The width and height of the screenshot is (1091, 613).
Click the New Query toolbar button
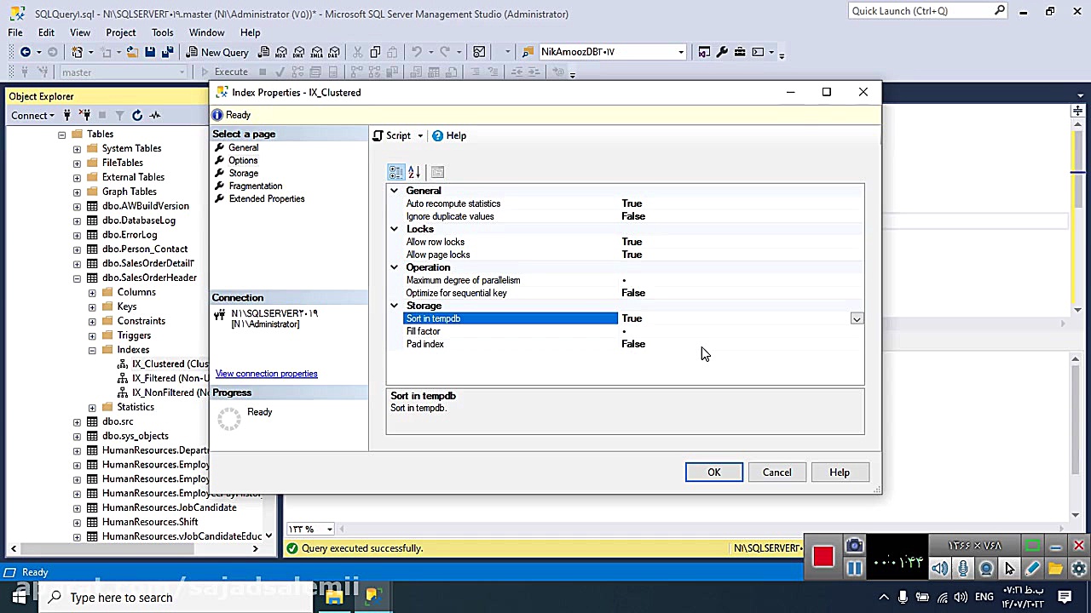pyautogui.click(x=216, y=52)
